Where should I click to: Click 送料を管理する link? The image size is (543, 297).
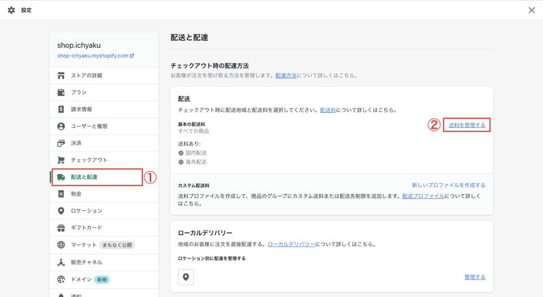pos(467,125)
